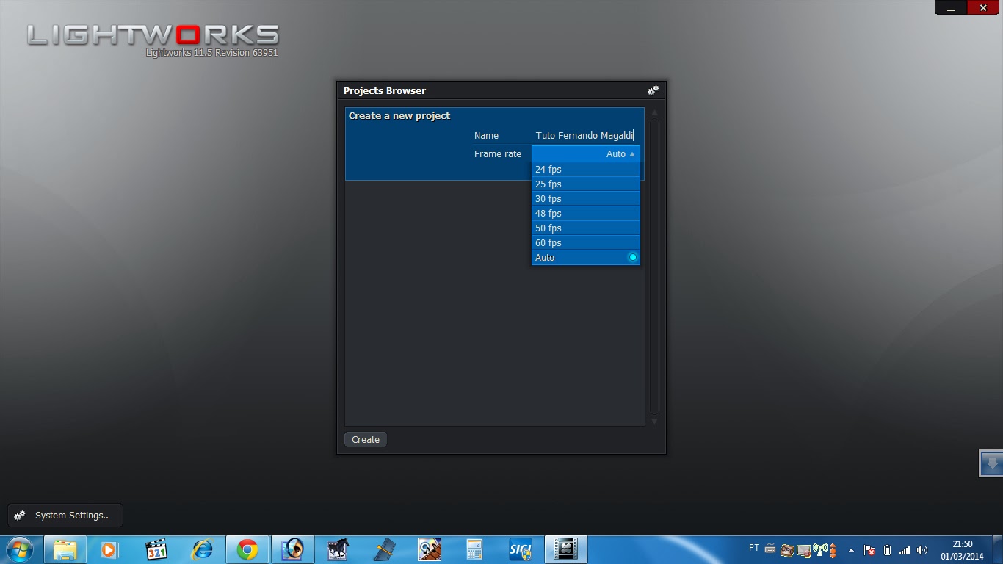Choose 24 fps frame rate
Screen dimensions: 1003x564
coord(586,169)
